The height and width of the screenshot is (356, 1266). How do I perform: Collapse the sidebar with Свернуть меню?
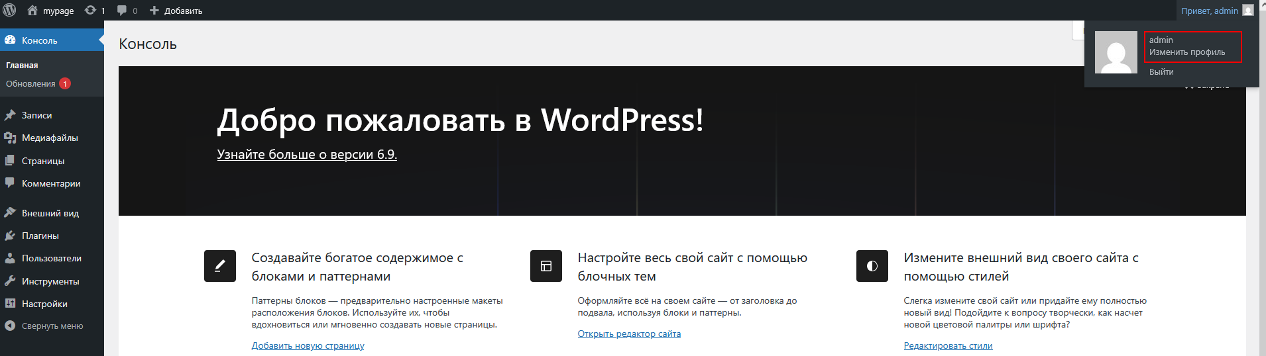[52, 326]
